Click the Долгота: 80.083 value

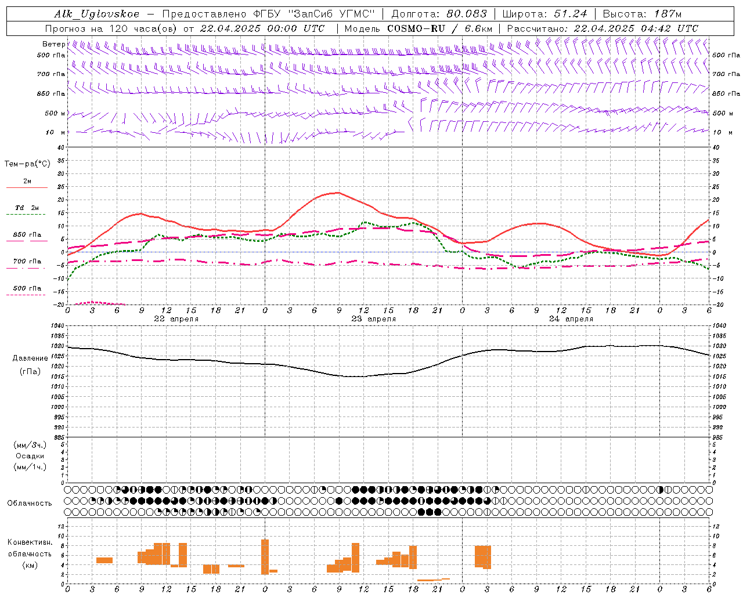pos(439,15)
